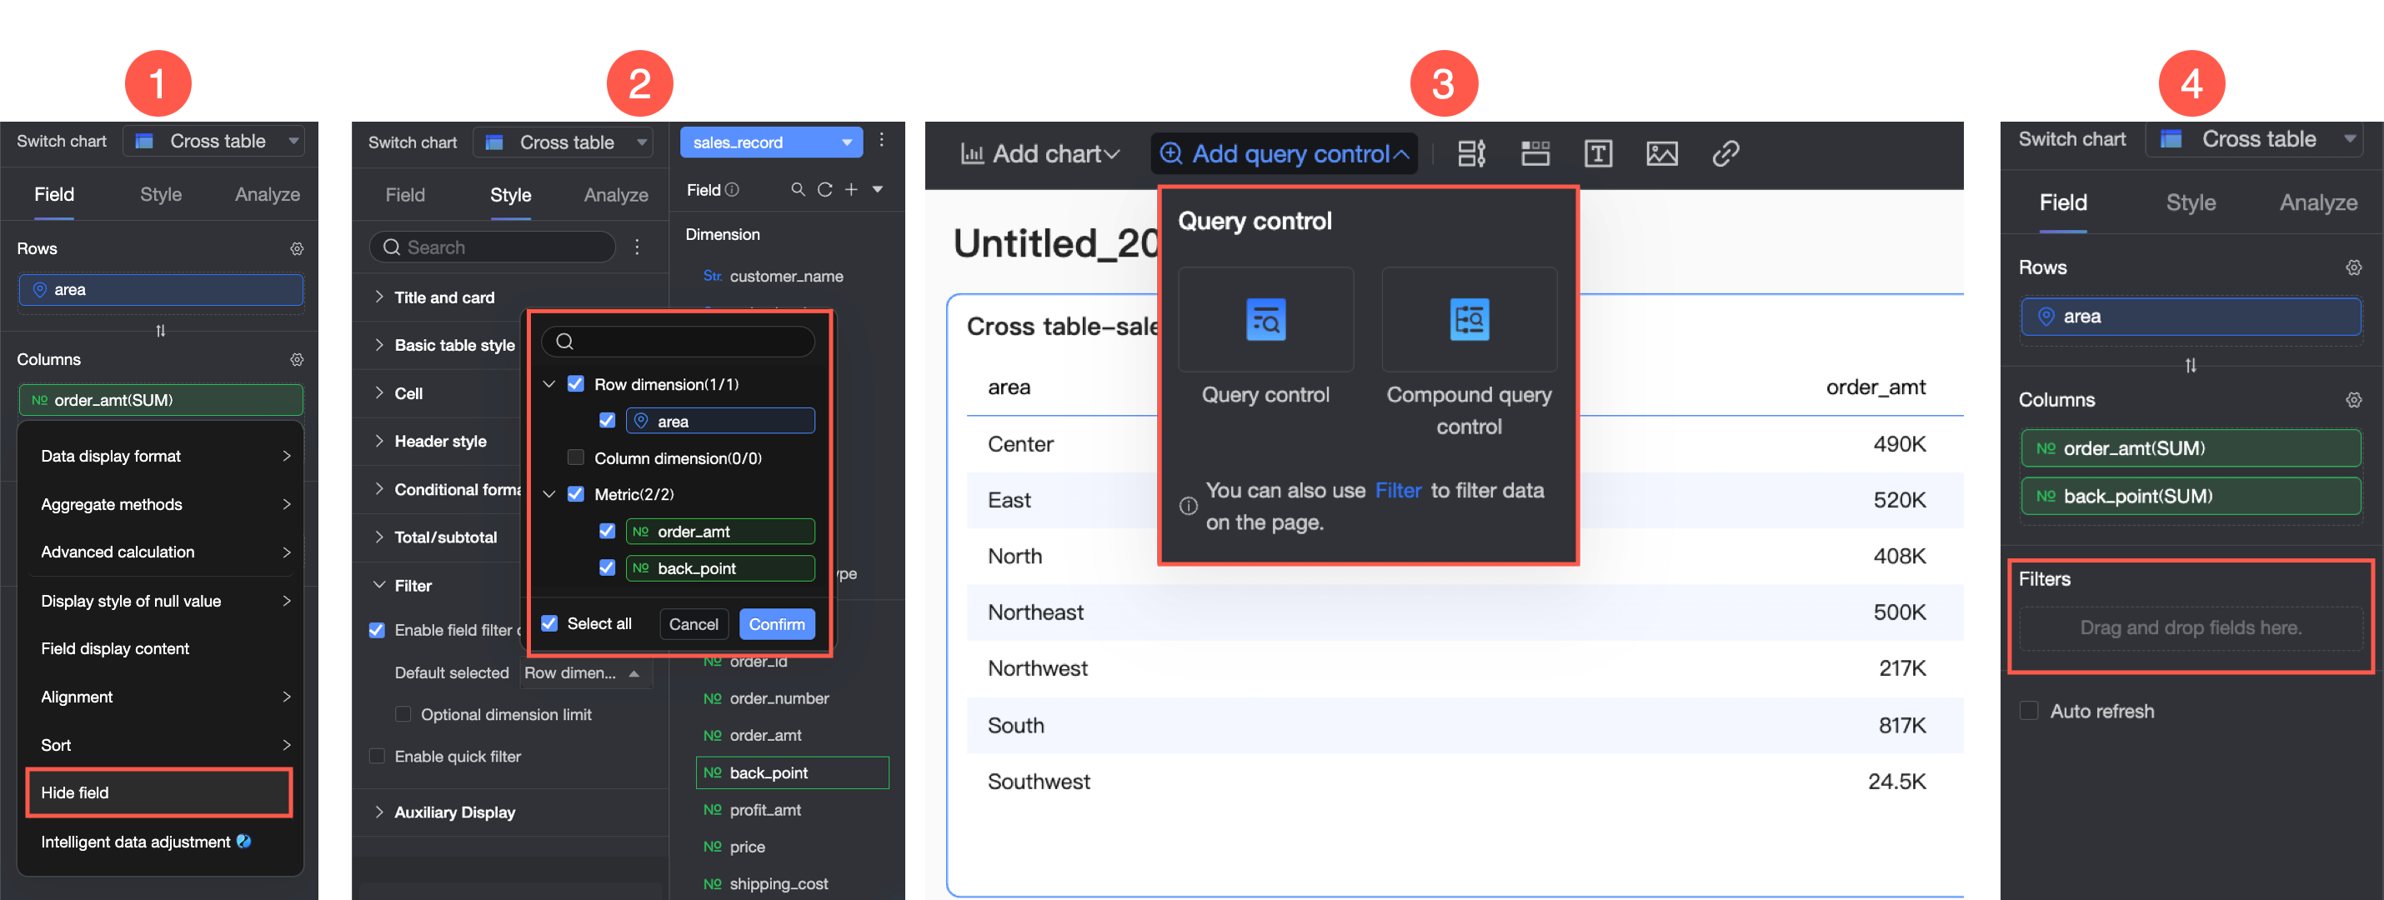Click the embed link icon in toolbar

pyautogui.click(x=1725, y=153)
